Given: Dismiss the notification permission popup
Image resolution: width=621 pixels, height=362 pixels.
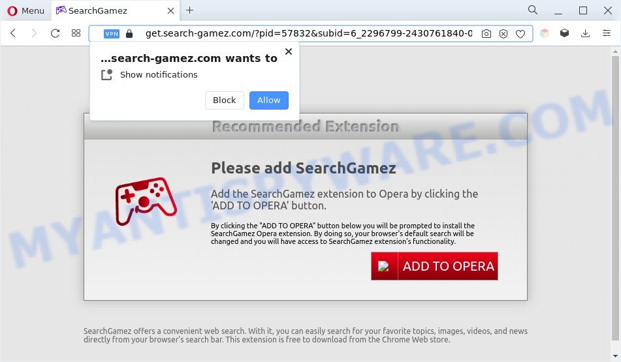Looking at the screenshot, I should pyautogui.click(x=289, y=52).
